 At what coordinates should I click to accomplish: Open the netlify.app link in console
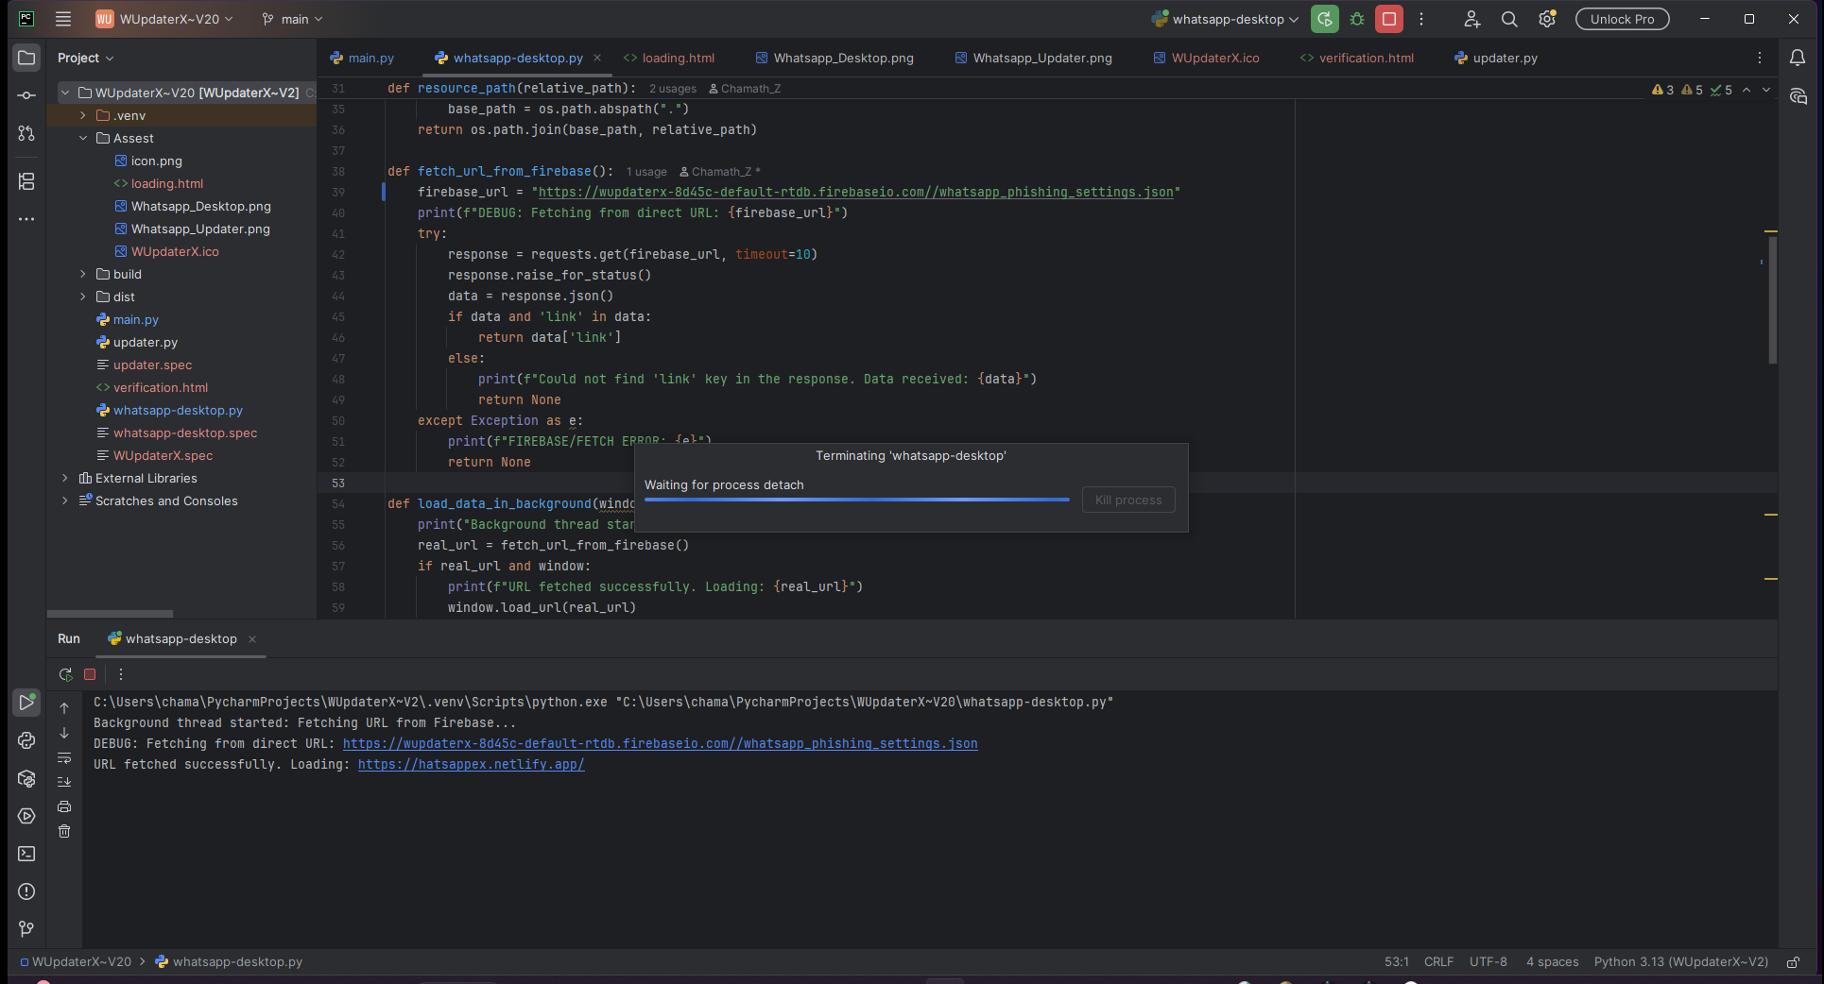point(472,765)
